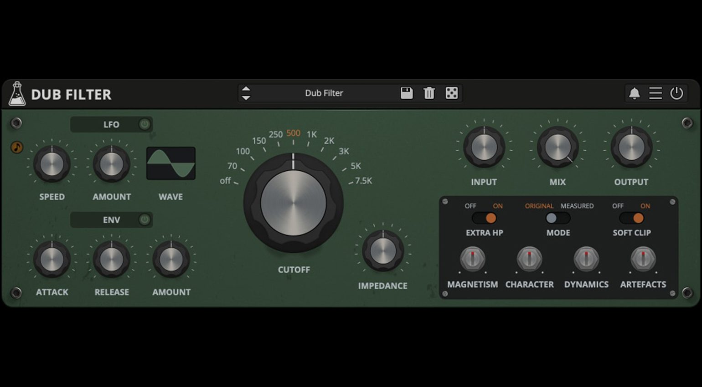Click the ENV AMOUNT knob
This screenshot has height=387, width=702.
pyautogui.click(x=171, y=260)
